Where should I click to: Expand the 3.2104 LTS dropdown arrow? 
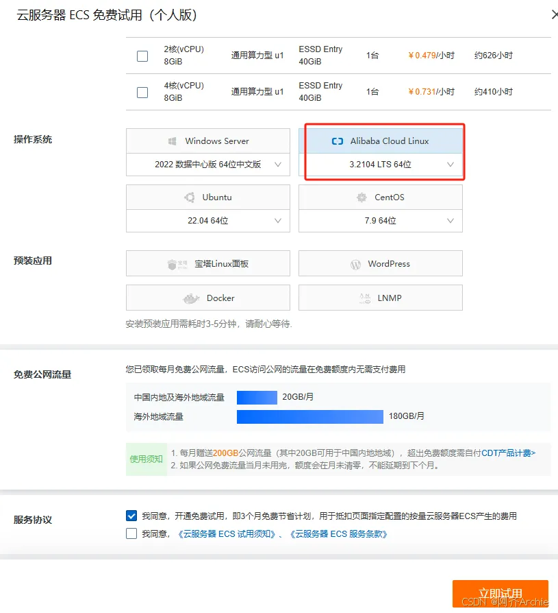(451, 165)
